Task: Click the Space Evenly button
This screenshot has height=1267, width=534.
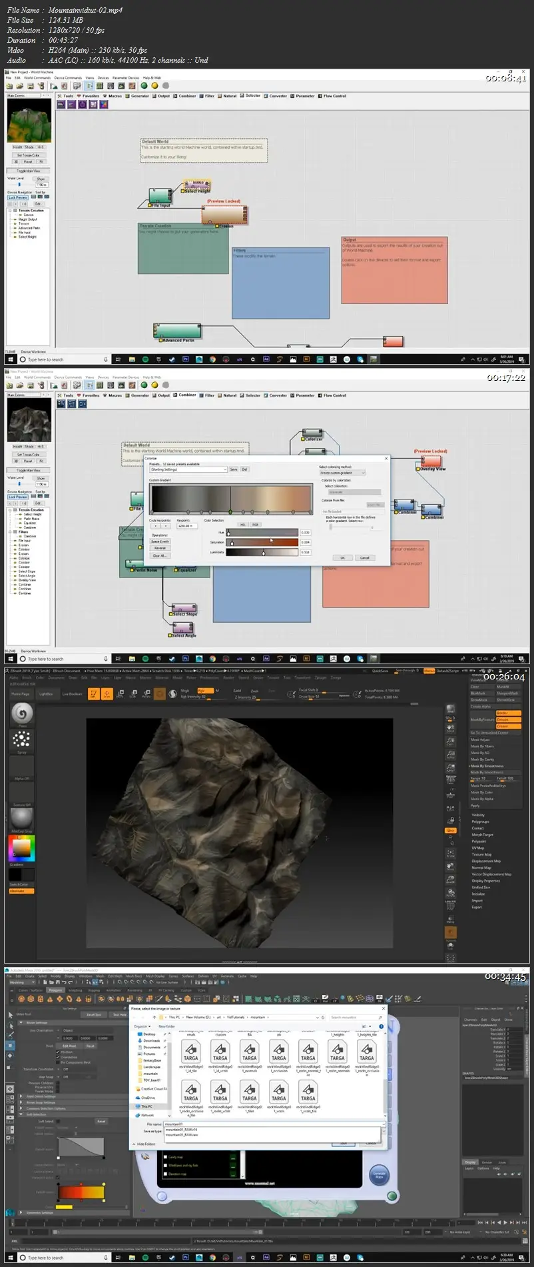Action: (160, 541)
